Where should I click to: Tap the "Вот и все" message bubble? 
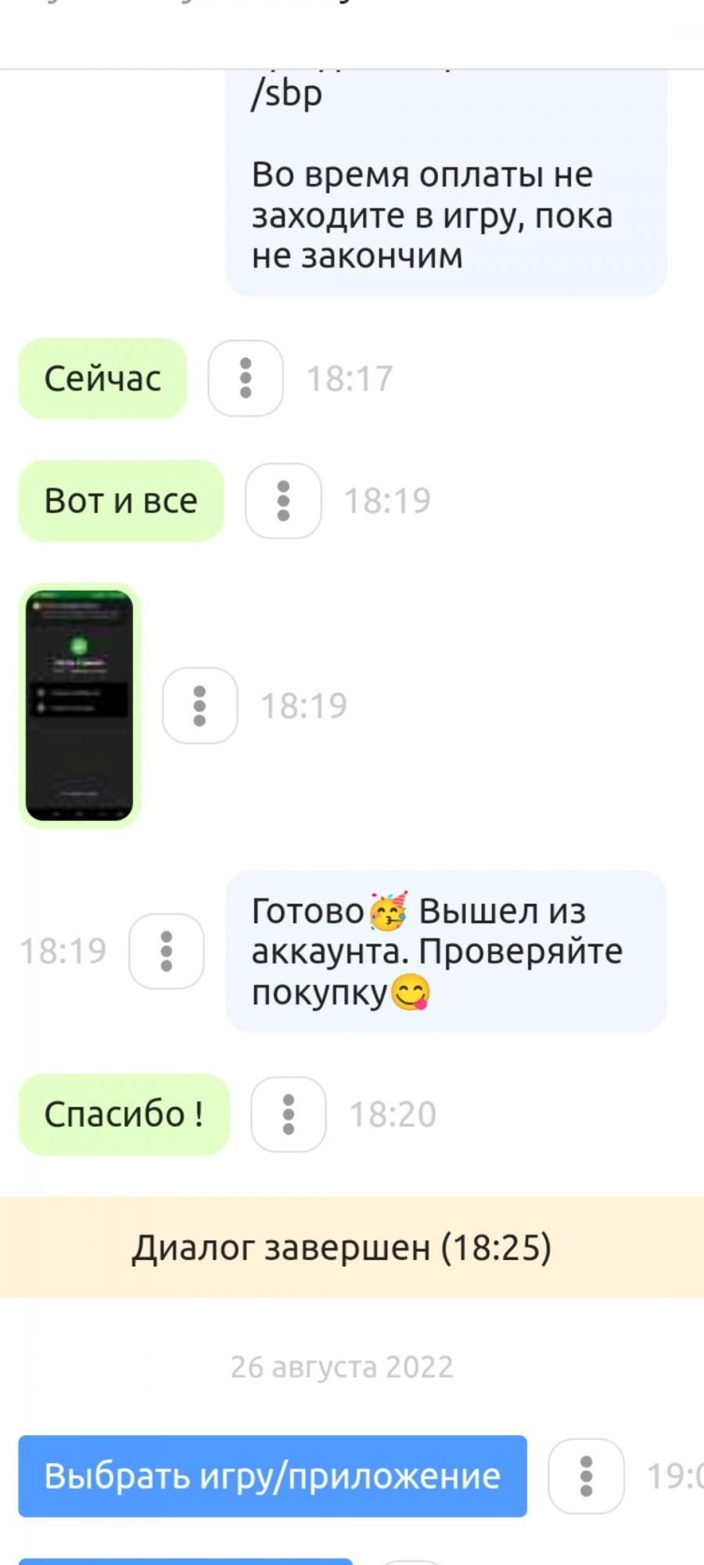click(121, 501)
